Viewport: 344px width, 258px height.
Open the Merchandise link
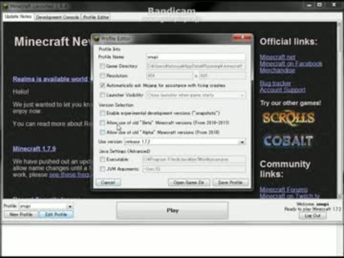tap(277, 70)
